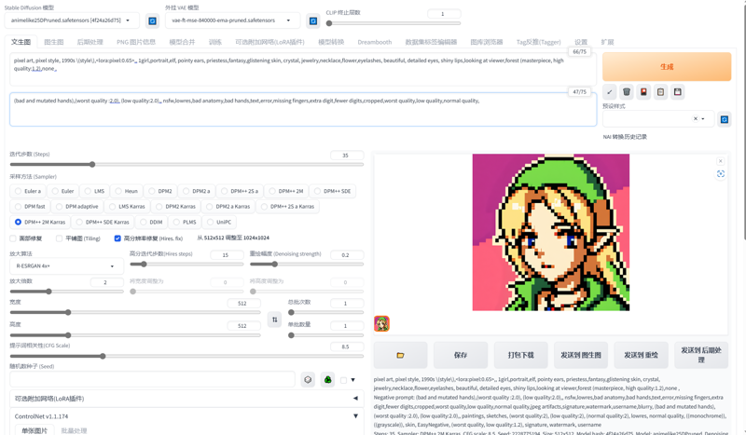Viewport: 746px width, 435px height.
Task: Click the floppy disk save-style icon
Action: pos(678,92)
